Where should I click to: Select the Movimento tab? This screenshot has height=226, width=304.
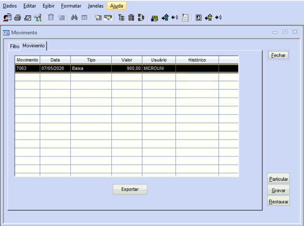coord(34,46)
